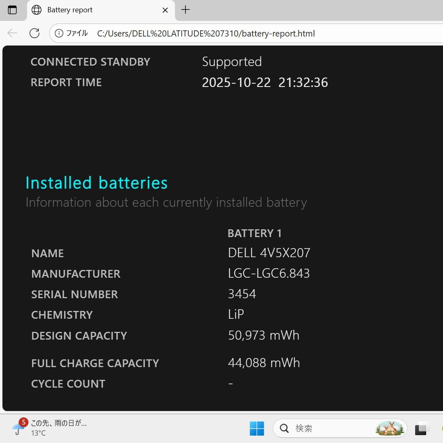Close the Battery report tab
Screen dimensions: 443x443
(x=165, y=10)
